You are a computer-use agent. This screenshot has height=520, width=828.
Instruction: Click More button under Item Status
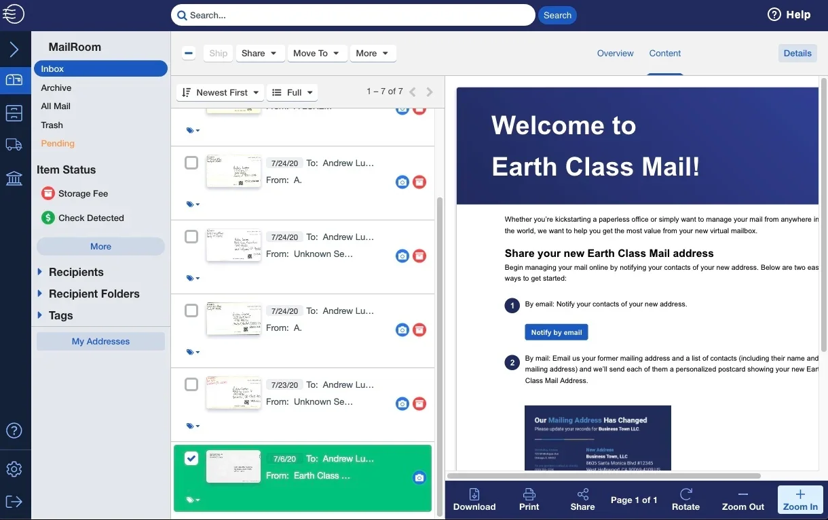point(100,246)
